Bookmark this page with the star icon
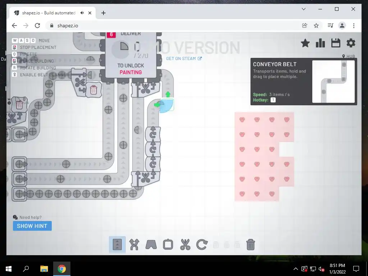 pyautogui.click(x=316, y=26)
